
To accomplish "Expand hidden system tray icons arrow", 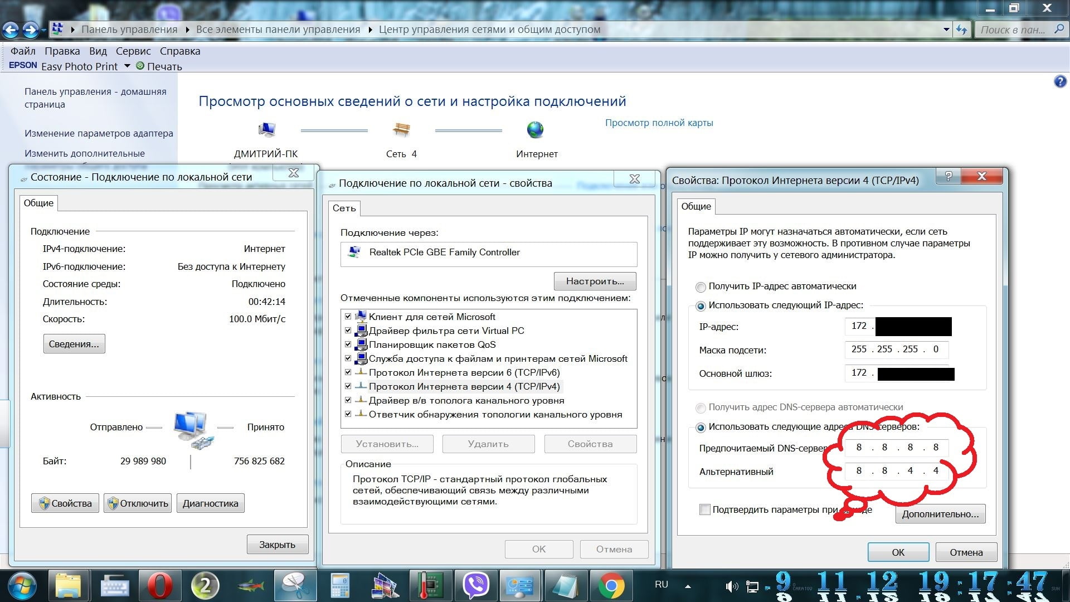I will tap(688, 586).
